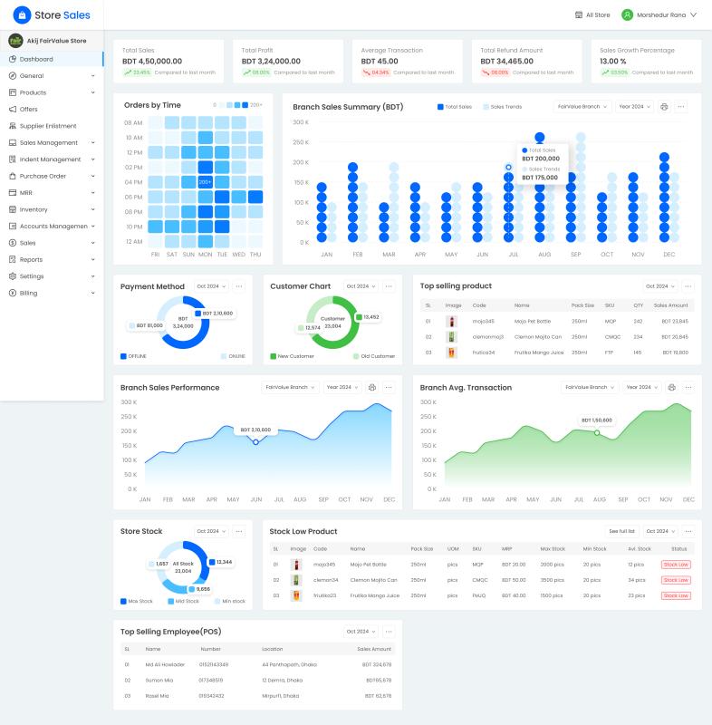Expand the Sales Management sidebar menu
The width and height of the screenshot is (712, 725).
tap(51, 142)
